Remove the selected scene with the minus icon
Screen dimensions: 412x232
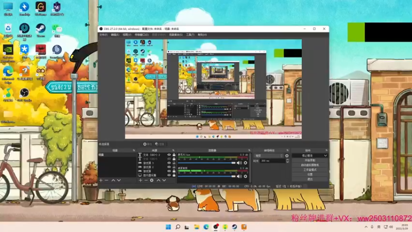pos(107,180)
